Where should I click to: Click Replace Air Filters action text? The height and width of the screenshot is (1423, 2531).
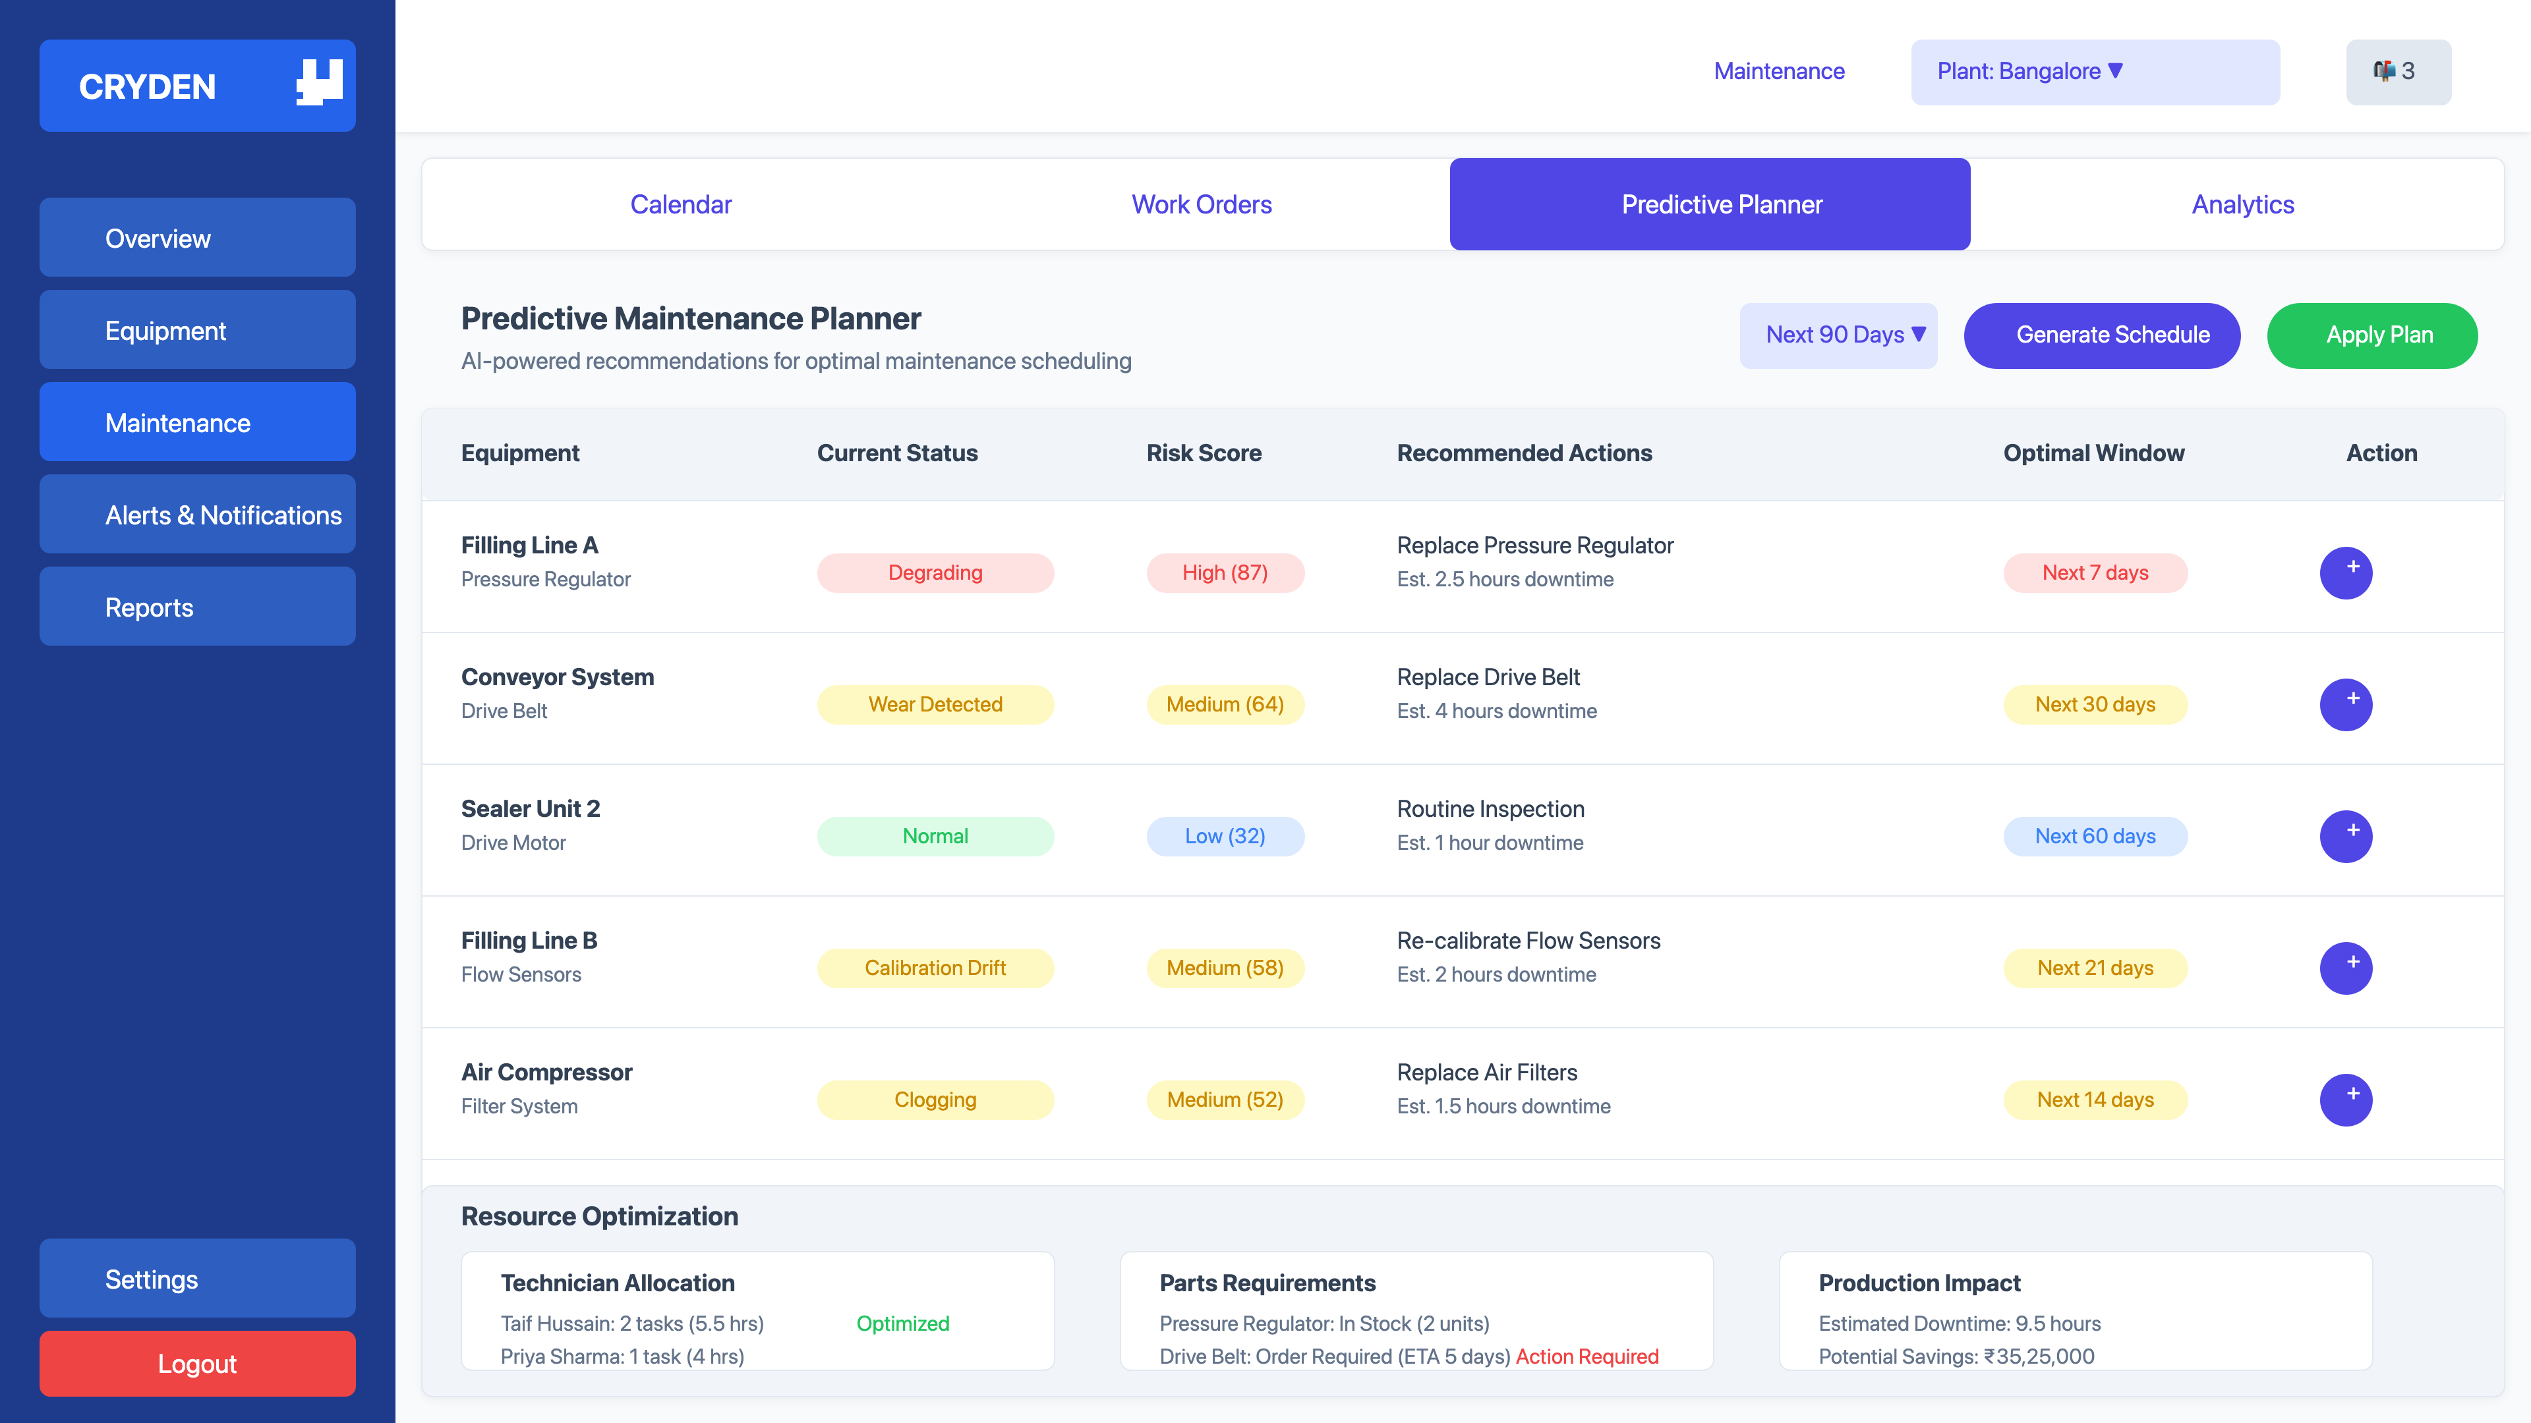click(1486, 1071)
